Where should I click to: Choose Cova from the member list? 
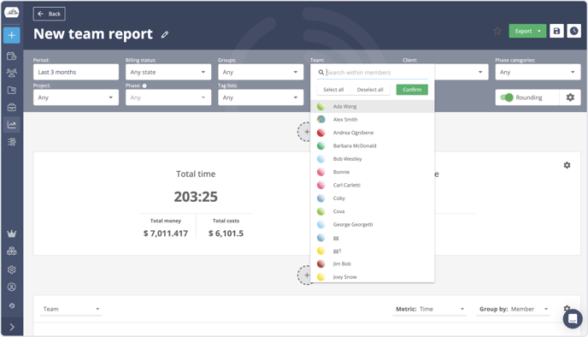click(x=373, y=211)
